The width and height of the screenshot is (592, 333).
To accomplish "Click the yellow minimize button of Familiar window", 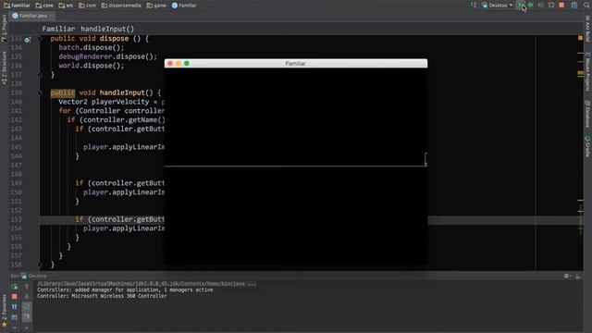I will click(179, 64).
